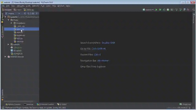Click Project panel horizontal scrollbar
Image resolution: width=196 pixels, height=110 pixels.
pos(19,101)
